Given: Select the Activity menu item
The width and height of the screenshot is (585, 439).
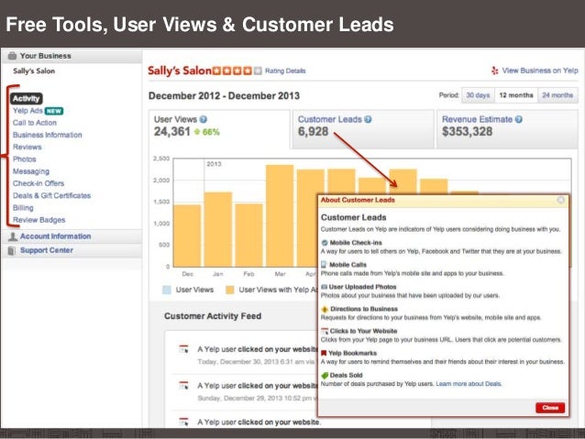Looking at the screenshot, I should [x=26, y=98].
